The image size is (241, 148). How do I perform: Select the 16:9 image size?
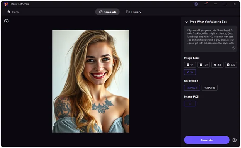click(x=204, y=65)
